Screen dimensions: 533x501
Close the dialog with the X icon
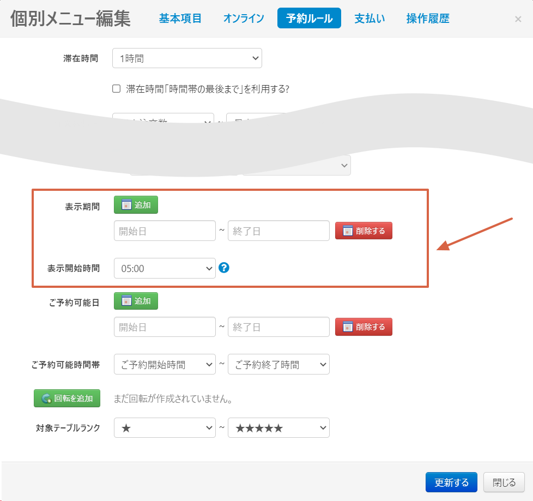tap(518, 19)
